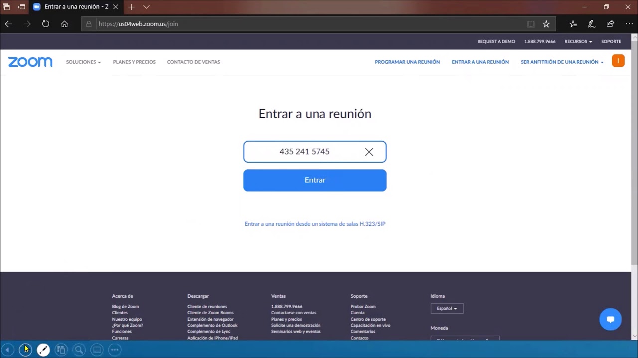
Task: Click the Zoom logo
Action: [x=30, y=62]
